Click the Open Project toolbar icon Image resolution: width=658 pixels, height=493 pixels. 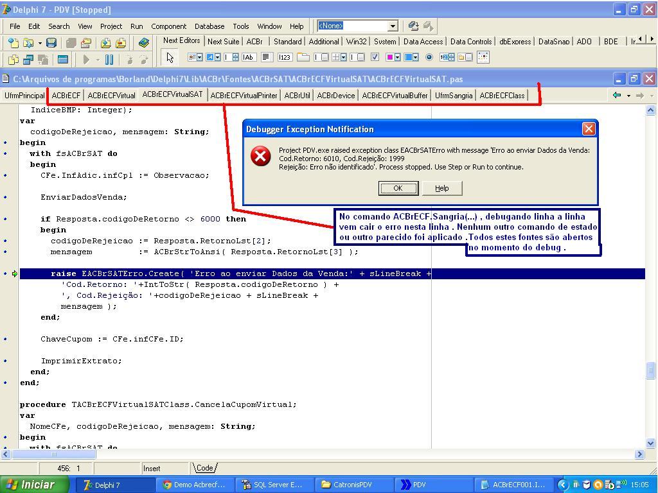pyautogui.click(x=86, y=42)
